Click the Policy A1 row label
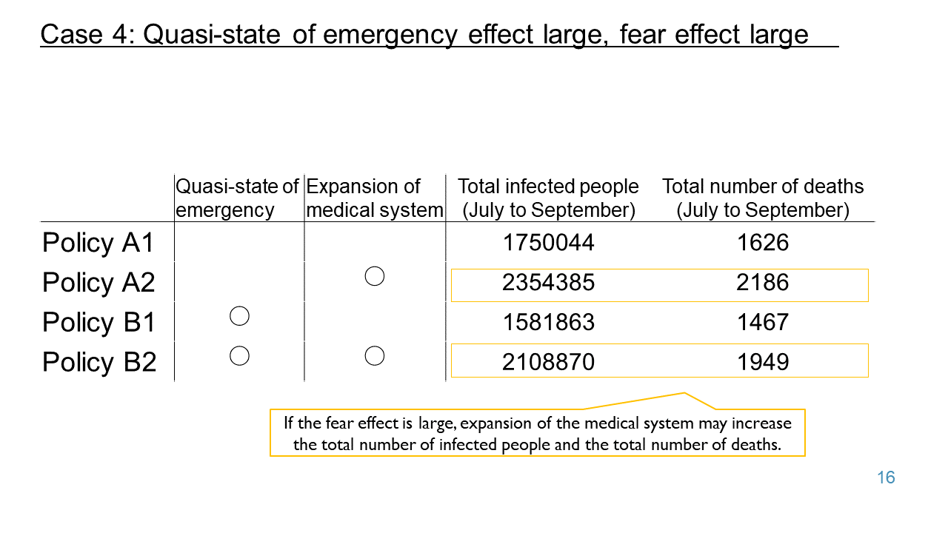 tap(99, 243)
